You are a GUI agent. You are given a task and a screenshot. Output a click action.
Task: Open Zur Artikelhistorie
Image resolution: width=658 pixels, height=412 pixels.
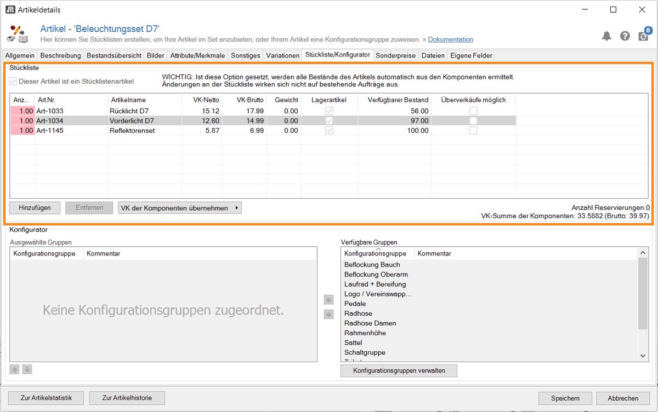coord(127,398)
